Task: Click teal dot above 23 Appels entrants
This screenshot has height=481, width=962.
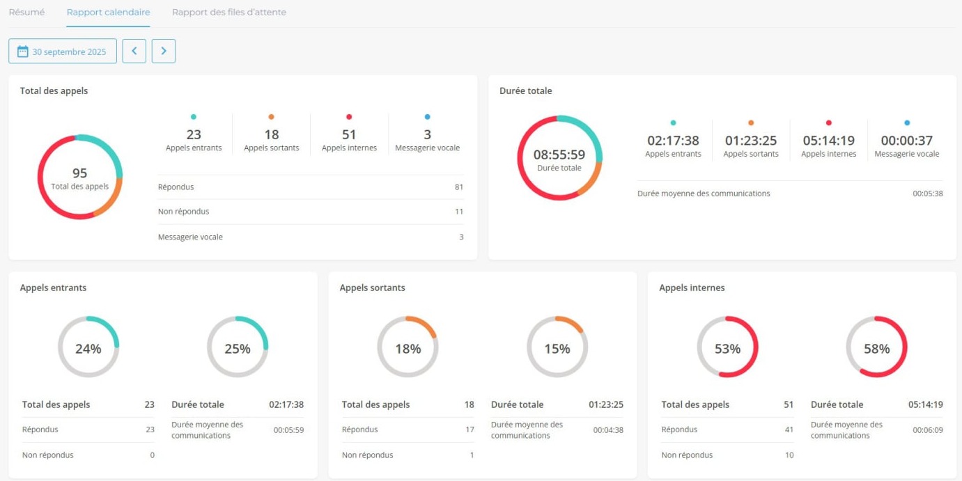Action: coord(194,117)
